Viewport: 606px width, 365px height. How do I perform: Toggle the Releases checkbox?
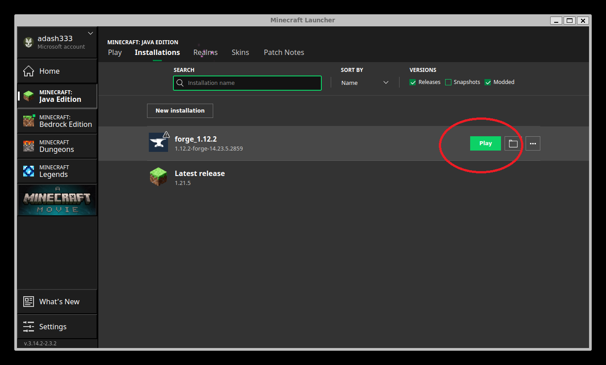(413, 82)
